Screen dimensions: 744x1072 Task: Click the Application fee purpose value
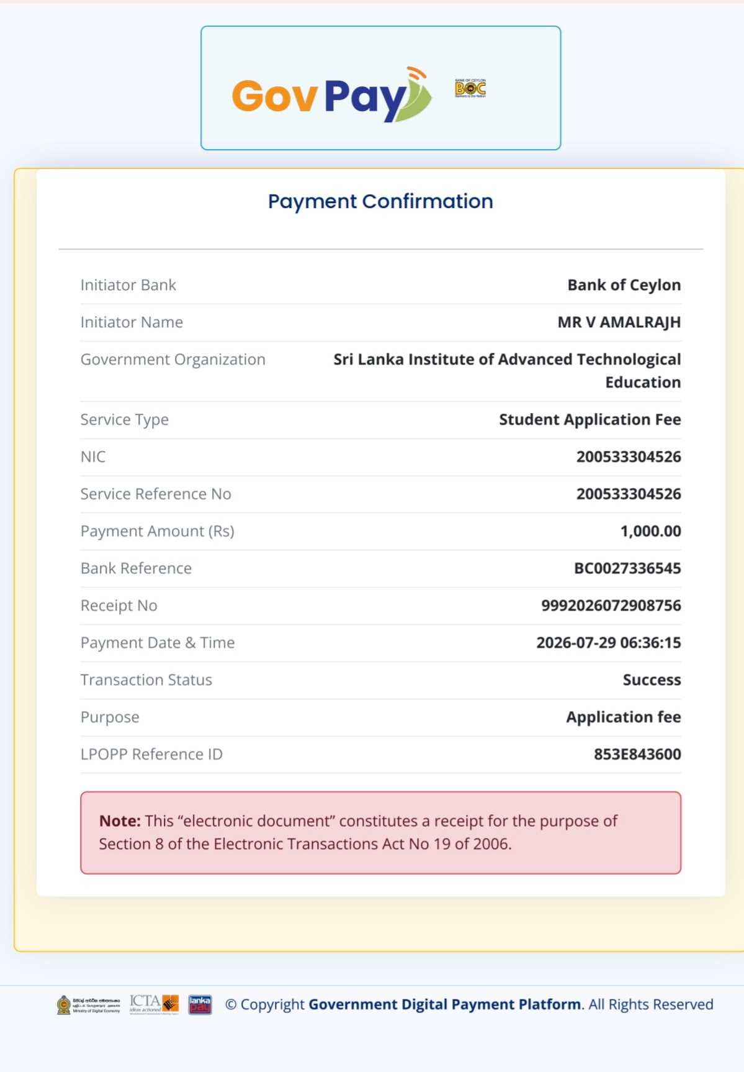coord(624,717)
